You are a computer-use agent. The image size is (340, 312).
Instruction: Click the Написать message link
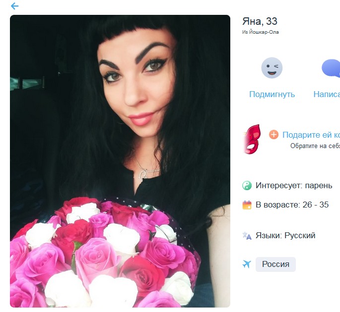[327, 94]
